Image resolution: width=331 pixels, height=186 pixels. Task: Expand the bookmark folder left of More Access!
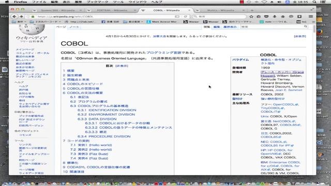coord(133,22)
